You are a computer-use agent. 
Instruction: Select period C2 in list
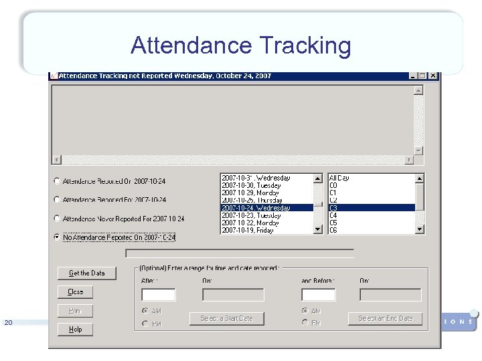(x=372, y=200)
